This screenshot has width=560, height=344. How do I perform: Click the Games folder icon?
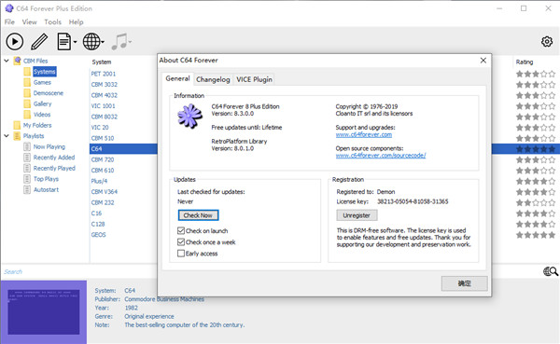pos(27,82)
